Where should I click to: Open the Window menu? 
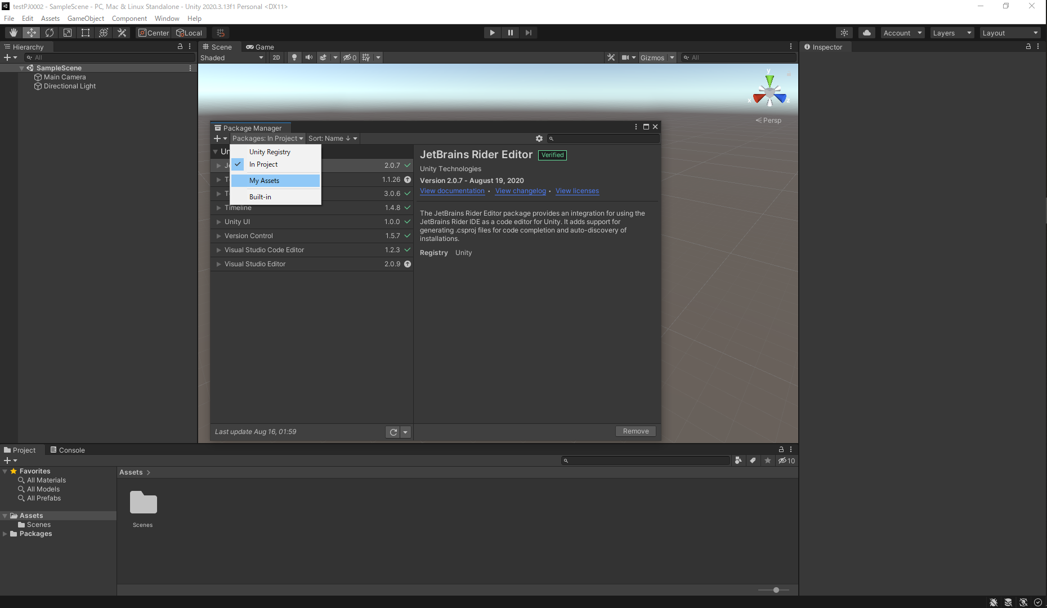click(x=167, y=19)
